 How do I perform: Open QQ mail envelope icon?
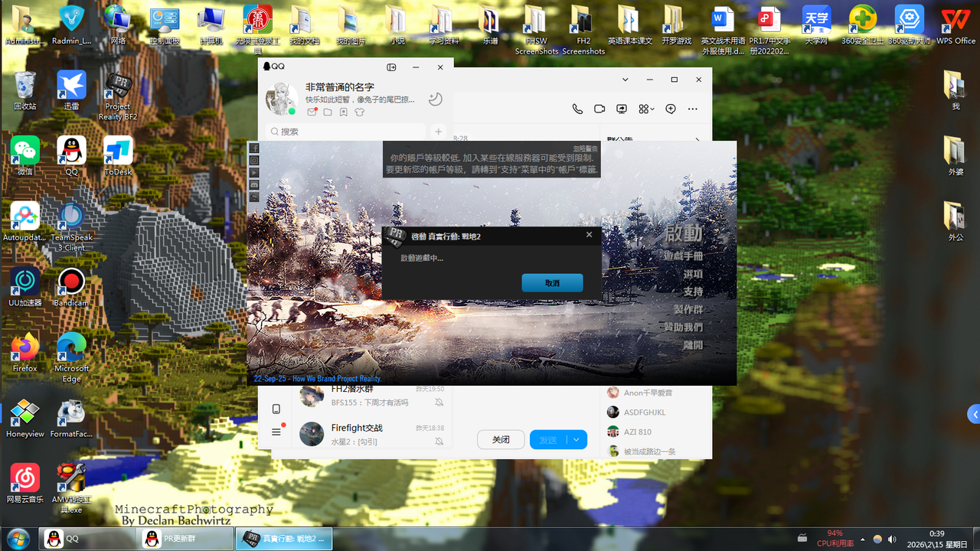click(312, 112)
